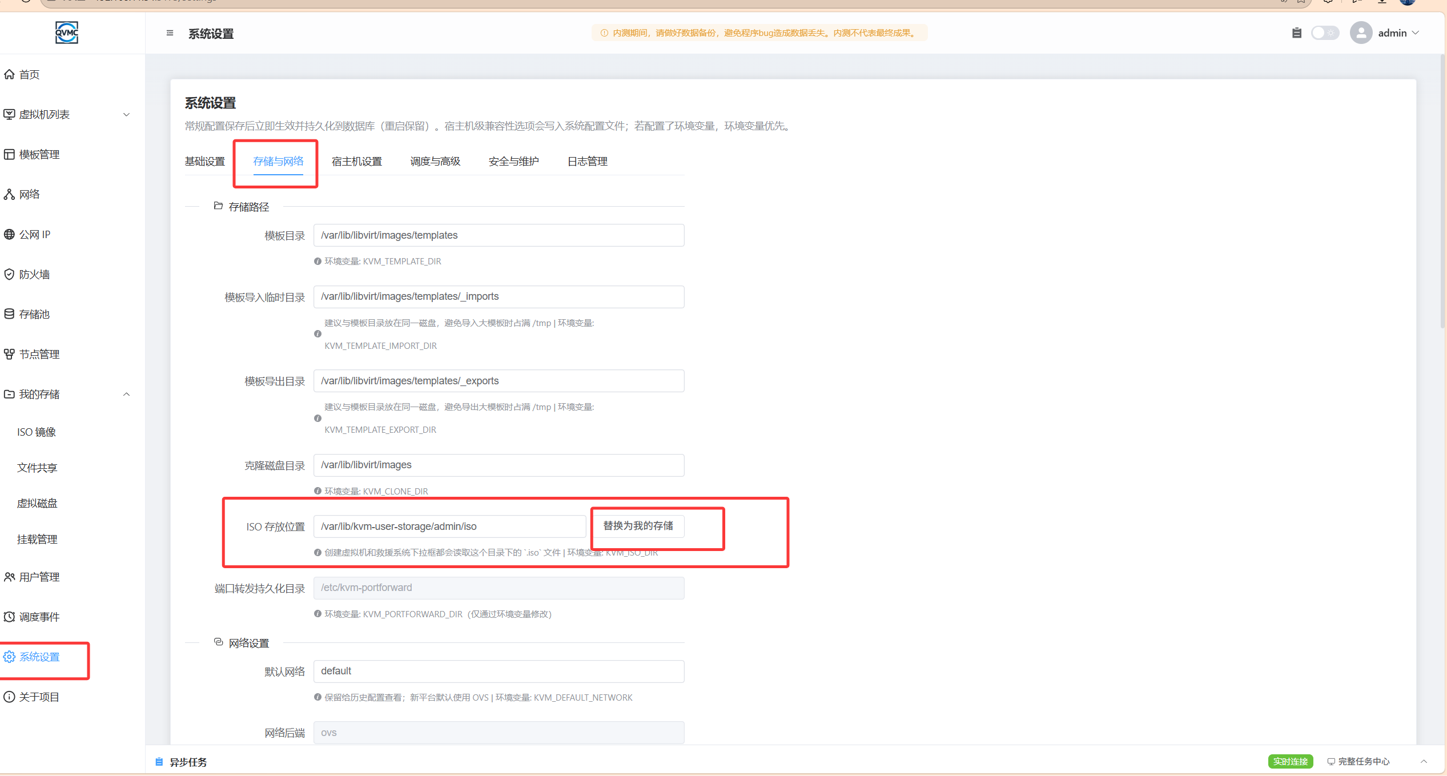Collapse the 我的存储 submenu chevron
The width and height of the screenshot is (1447, 776).
click(127, 395)
